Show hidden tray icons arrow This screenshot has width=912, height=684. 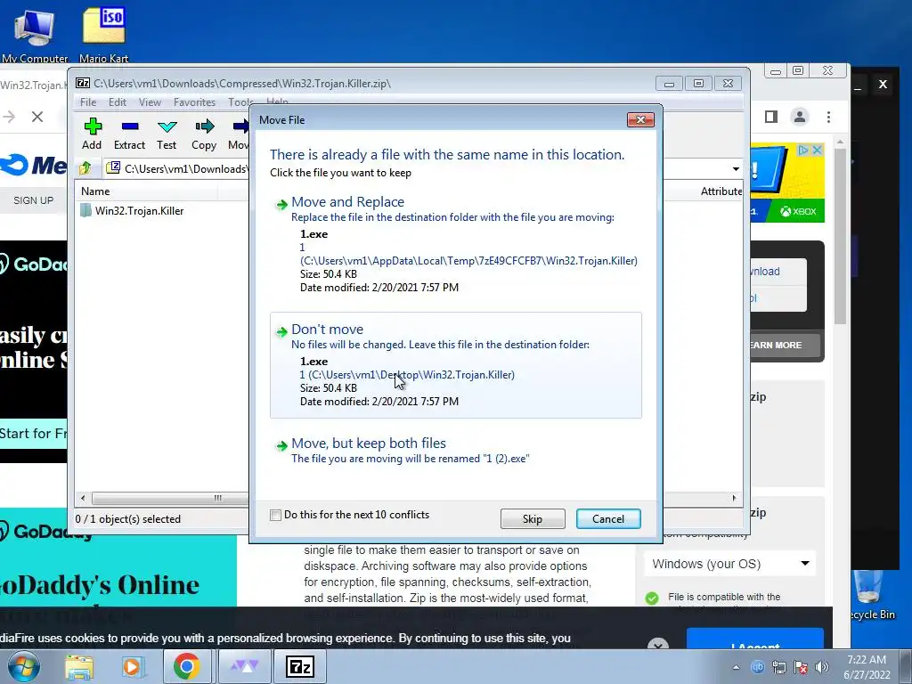point(736,667)
